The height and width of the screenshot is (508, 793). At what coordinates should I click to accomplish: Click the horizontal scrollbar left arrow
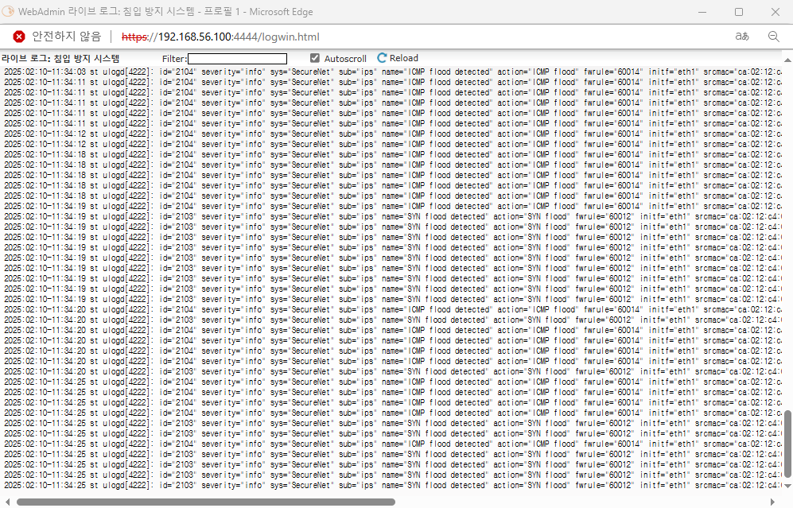[x=7, y=502]
